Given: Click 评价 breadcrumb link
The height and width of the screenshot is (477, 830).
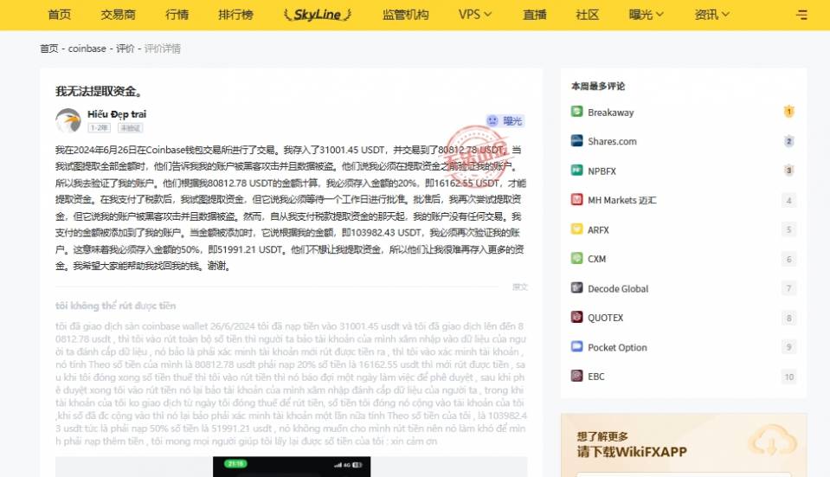Looking at the screenshot, I should [x=125, y=48].
